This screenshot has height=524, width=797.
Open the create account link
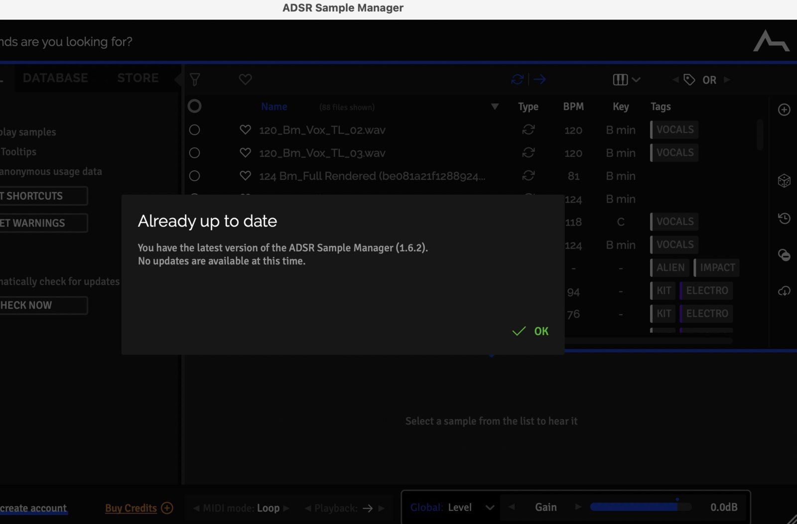(x=33, y=508)
